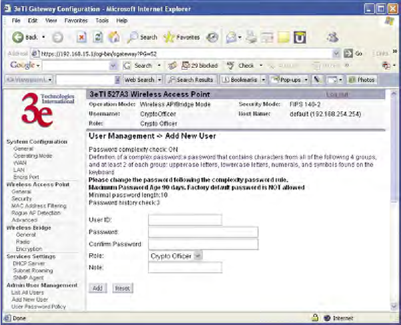Click the Bookmarks toolbar button
Screen dimensions: 401x325
coord(240,80)
